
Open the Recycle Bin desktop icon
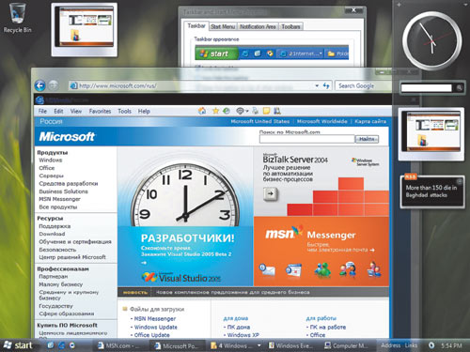[x=17, y=18]
